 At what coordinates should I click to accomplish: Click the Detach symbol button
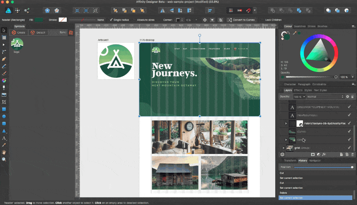click(38, 32)
